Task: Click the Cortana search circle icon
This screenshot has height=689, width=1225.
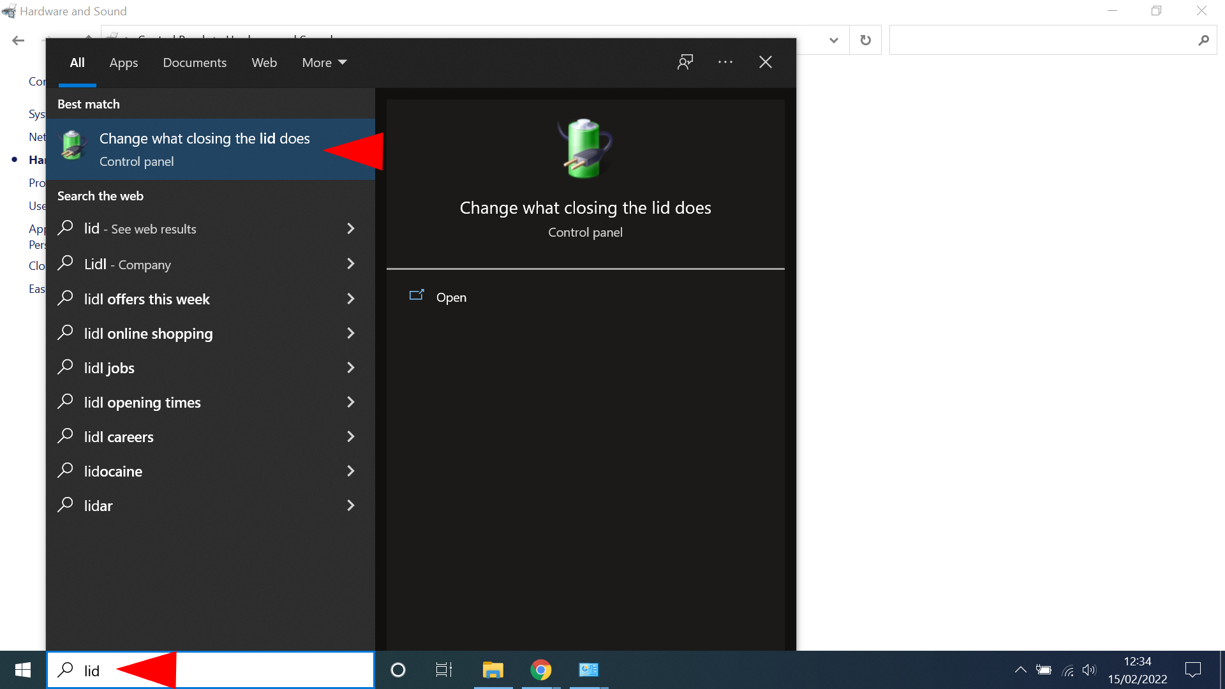Action: click(x=398, y=670)
